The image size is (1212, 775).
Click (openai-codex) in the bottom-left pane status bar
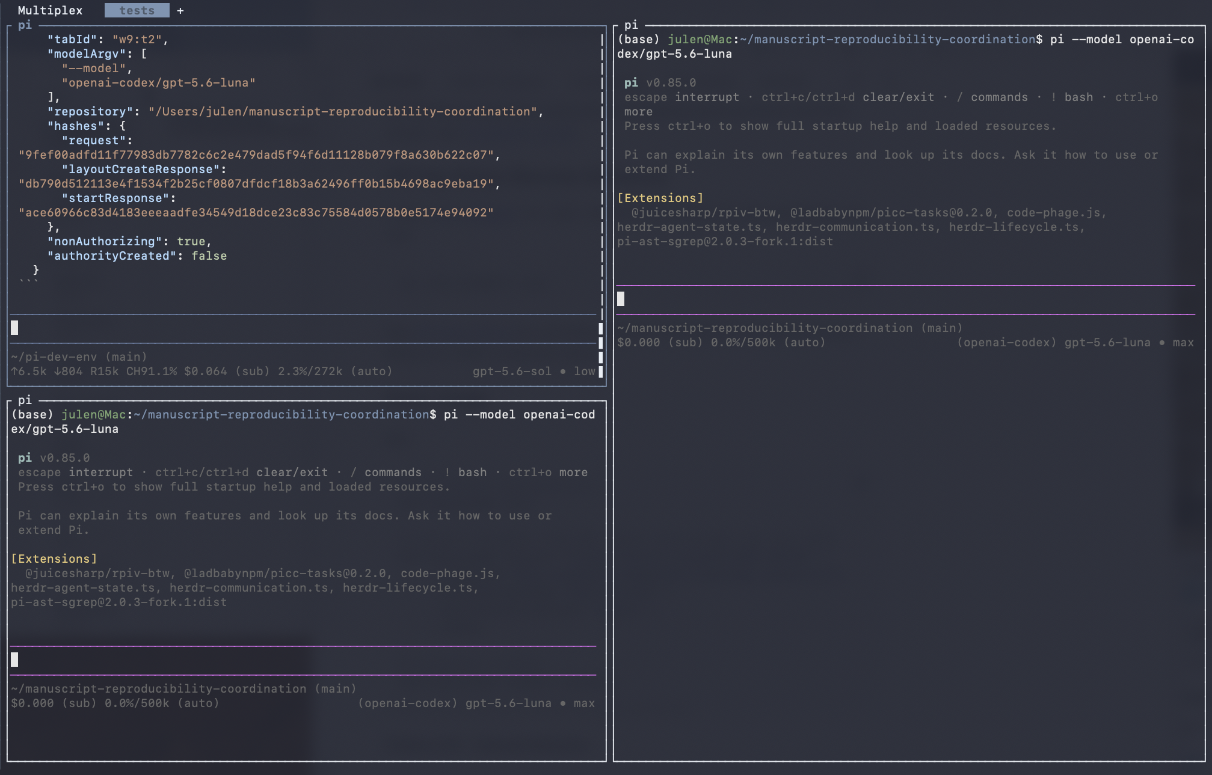click(407, 703)
